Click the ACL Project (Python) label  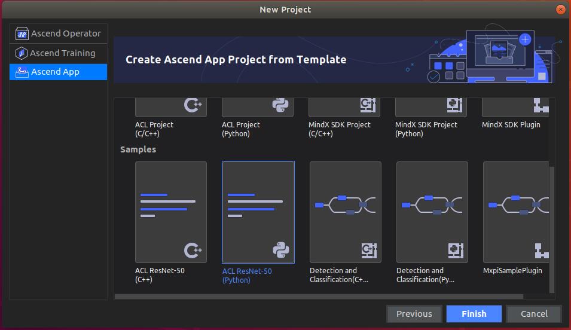coord(241,129)
